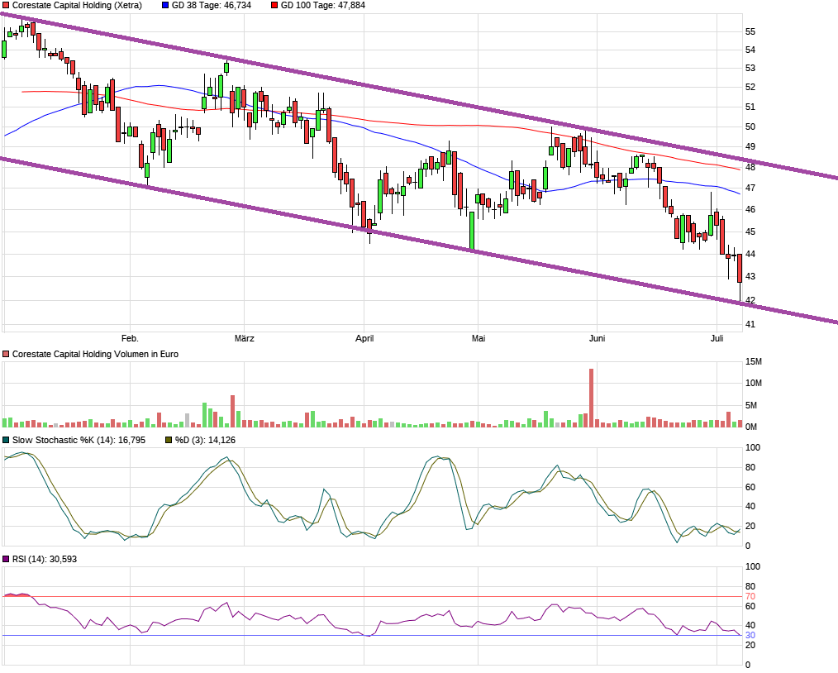This screenshot has width=838, height=673.
Task: Click the 15M volume axis label
Action: (754, 362)
